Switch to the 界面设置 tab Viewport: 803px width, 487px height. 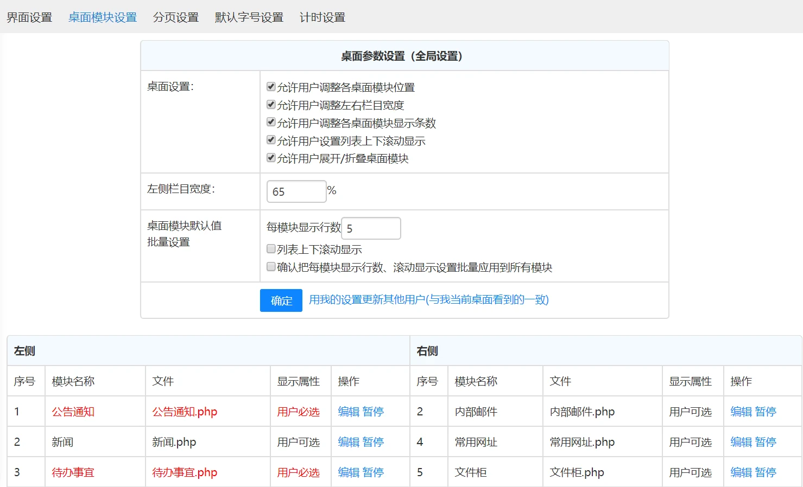[29, 17]
